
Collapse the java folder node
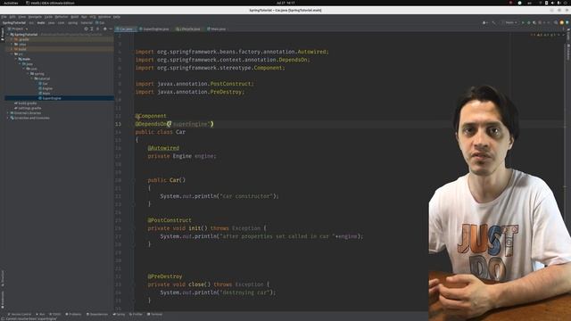pyautogui.click(x=20, y=64)
